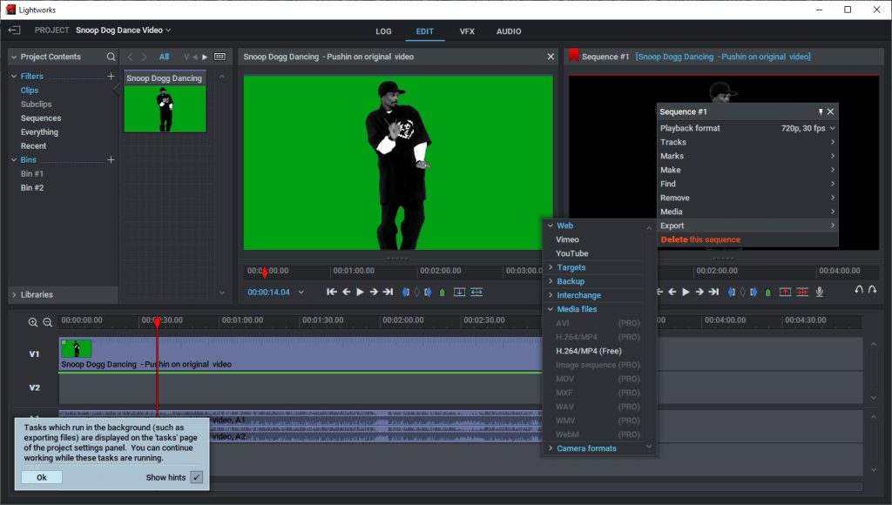Step back one frame in source viewer
This screenshot has height=505, width=892.
tap(347, 292)
